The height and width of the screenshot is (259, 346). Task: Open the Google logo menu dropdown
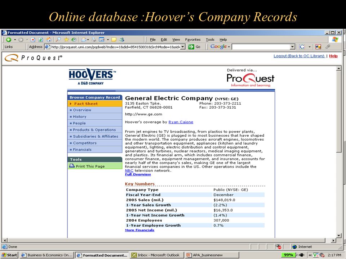(229, 47)
